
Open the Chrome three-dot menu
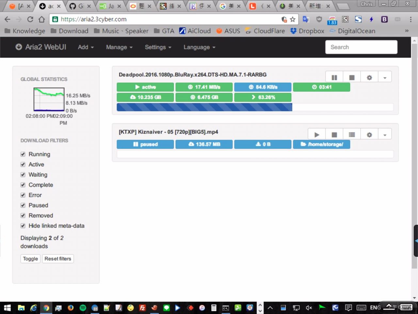click(410, 19)
